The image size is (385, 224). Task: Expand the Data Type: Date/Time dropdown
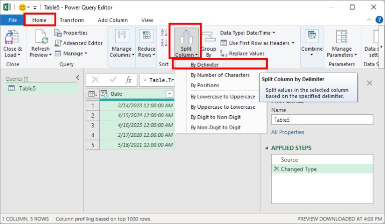(248, 33)
